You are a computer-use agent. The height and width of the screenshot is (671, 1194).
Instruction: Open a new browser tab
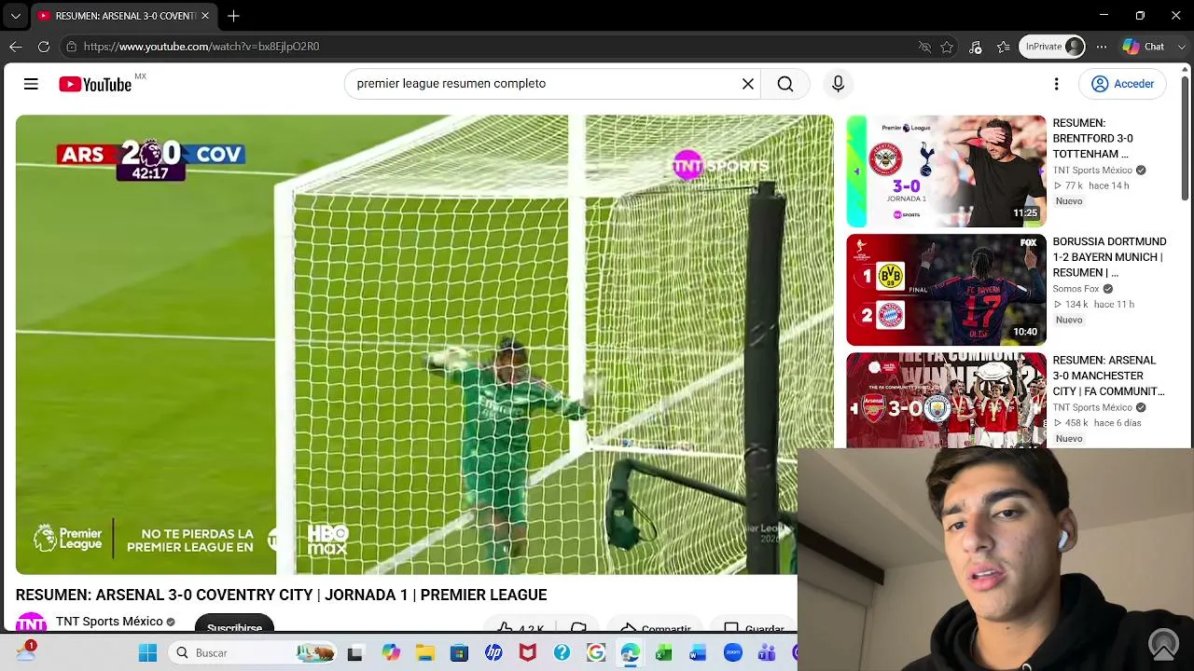[233, 16]
